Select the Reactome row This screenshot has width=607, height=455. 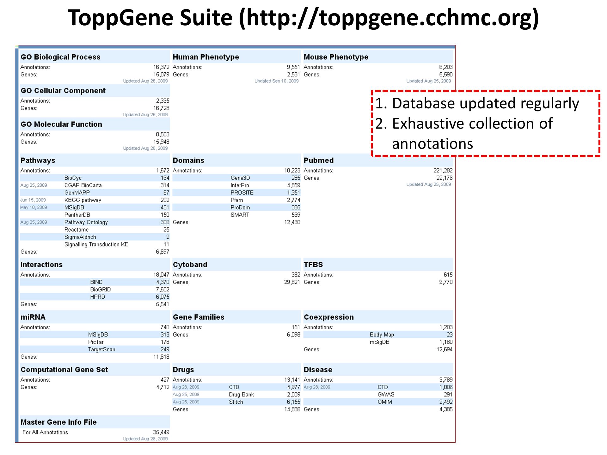(95, 229)
